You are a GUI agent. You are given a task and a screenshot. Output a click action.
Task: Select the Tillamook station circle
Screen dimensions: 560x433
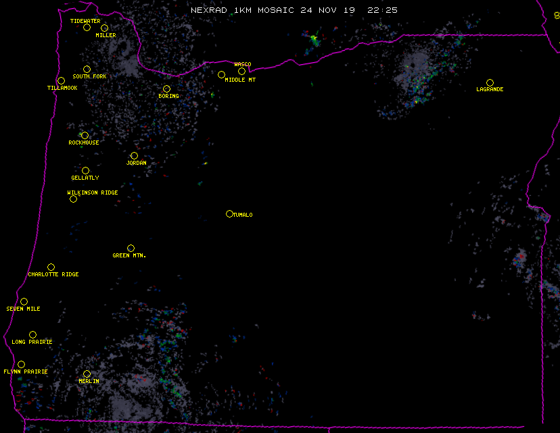61,81
